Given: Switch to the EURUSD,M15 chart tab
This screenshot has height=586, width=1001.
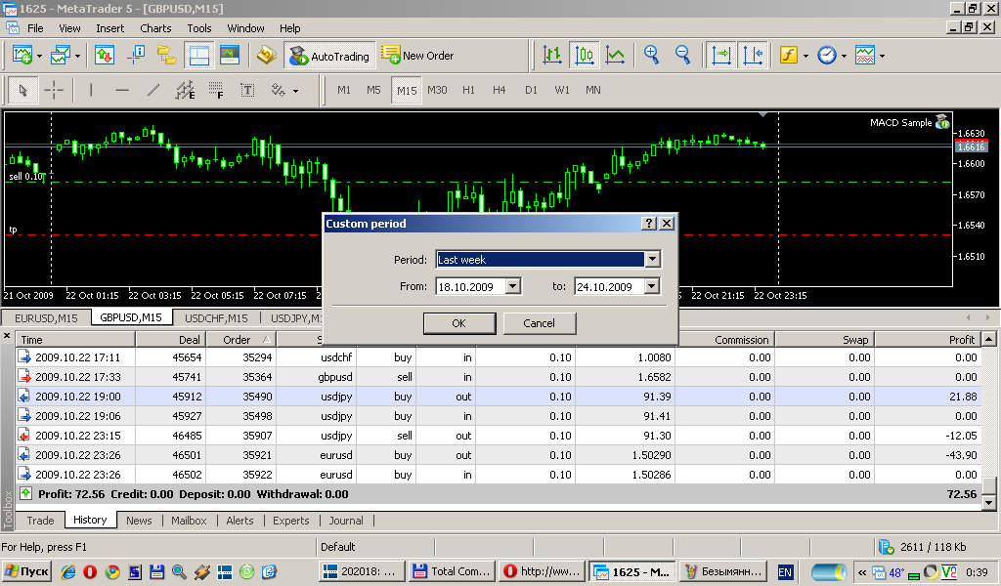Looking at the screenshot, I should 46,317.
